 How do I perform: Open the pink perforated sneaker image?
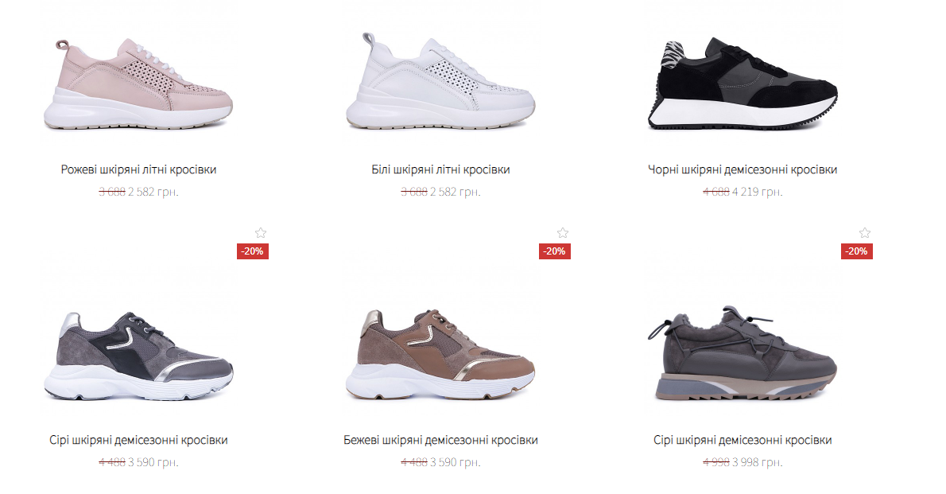click(138, 84)
